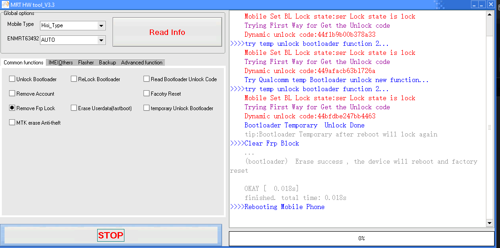This screenshot has width=500, height=248.
Task: Enable the ReLock Bootloader checkbox
Action: (x=74, y=79)
